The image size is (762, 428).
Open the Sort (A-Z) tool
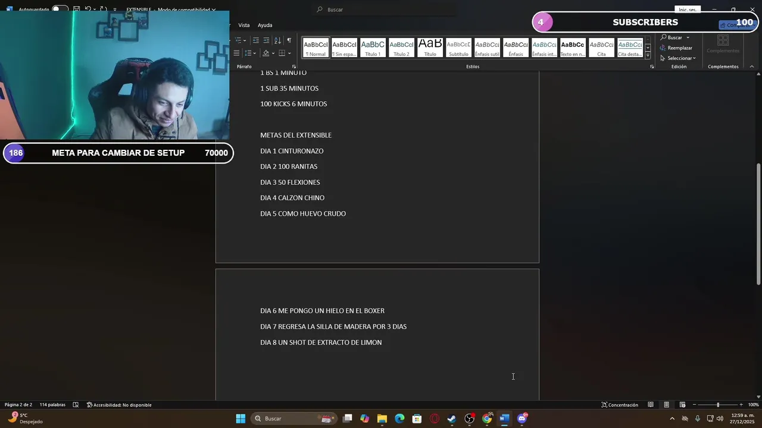pos(277,40)
